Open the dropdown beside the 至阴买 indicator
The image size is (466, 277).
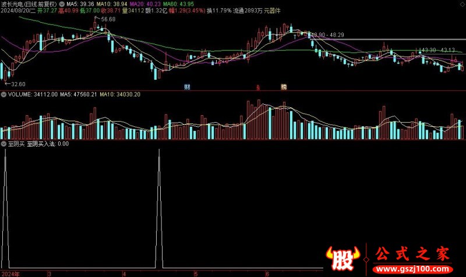[x=3, y=144]
